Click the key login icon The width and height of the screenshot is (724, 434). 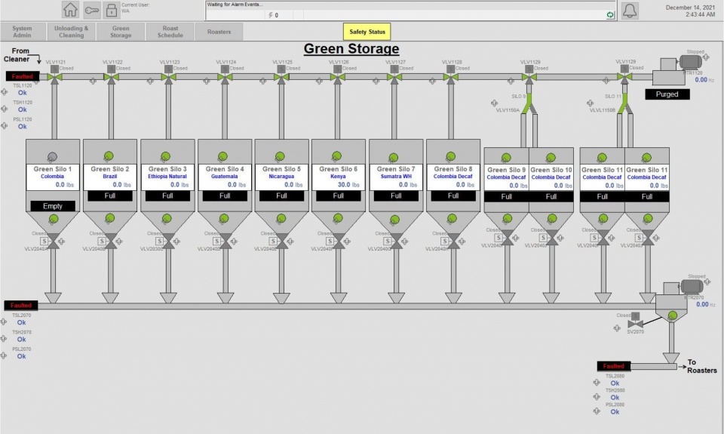pos(91,10)
